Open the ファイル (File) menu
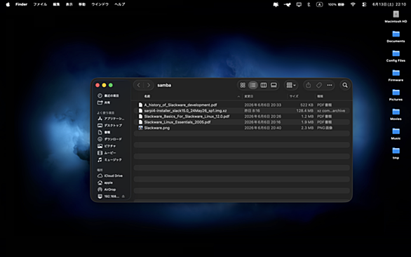411x257 pixels. coord(40,4)
